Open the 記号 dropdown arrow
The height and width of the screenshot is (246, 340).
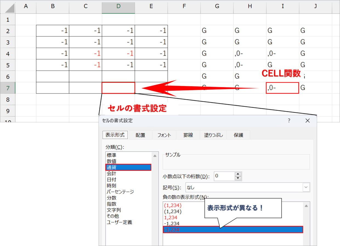(306, 187)
